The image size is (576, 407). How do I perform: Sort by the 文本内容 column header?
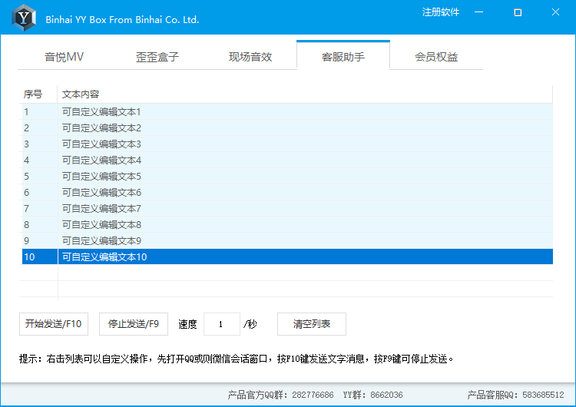[x=81, y=94]
